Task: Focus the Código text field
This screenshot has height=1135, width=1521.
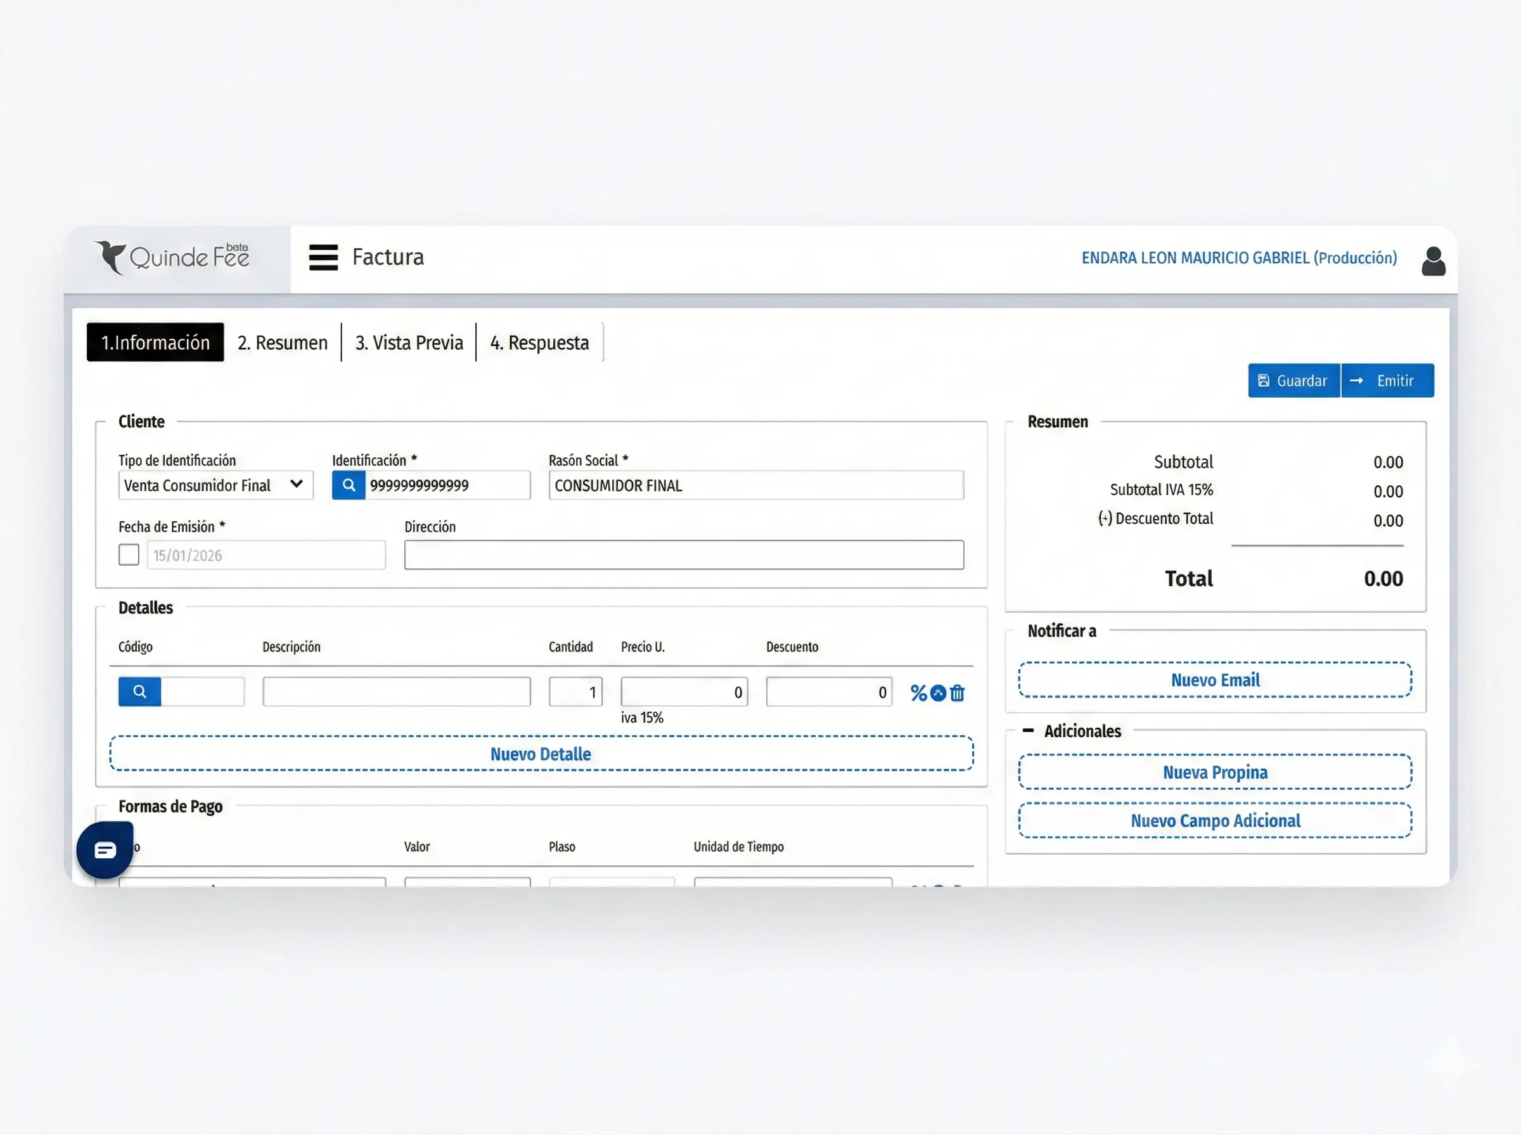Action: [202, 691]
